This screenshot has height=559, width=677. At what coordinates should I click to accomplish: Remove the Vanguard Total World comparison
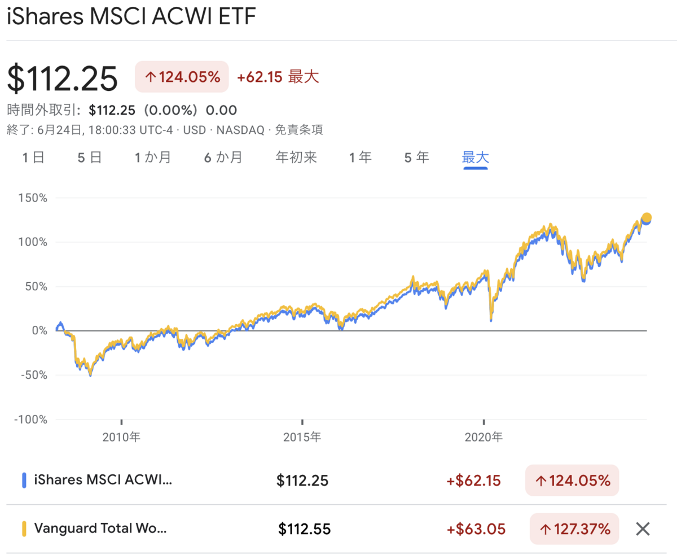[642, 529]
